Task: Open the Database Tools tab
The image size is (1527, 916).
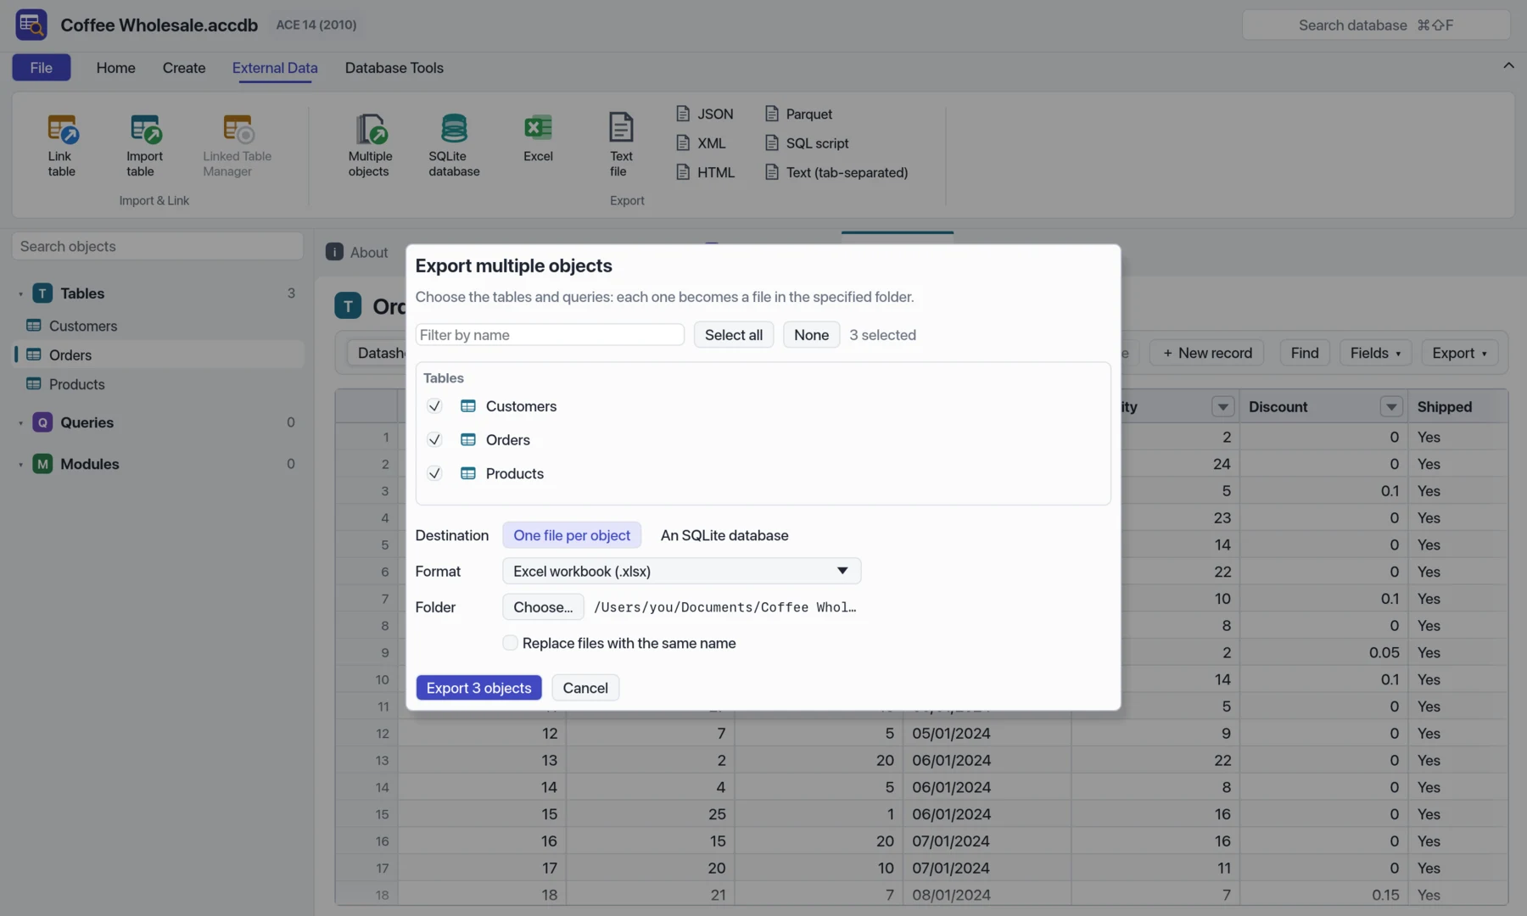Action: click(394, 68)
